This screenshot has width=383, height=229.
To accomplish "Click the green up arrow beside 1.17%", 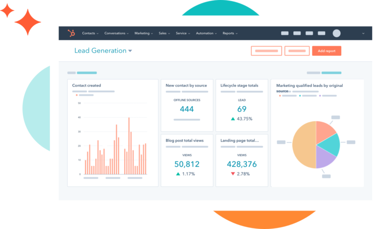I will coord(178,174).
